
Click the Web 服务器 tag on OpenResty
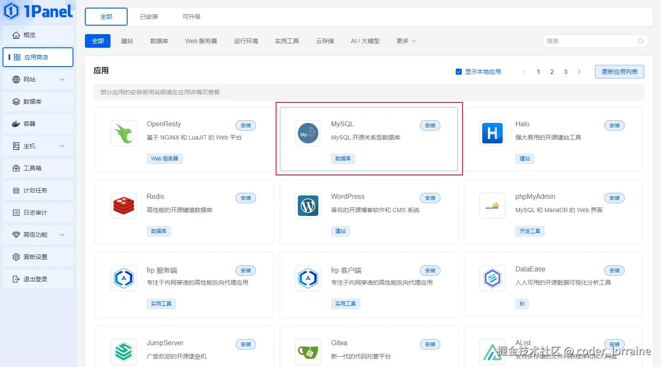[x=165, y=159]
